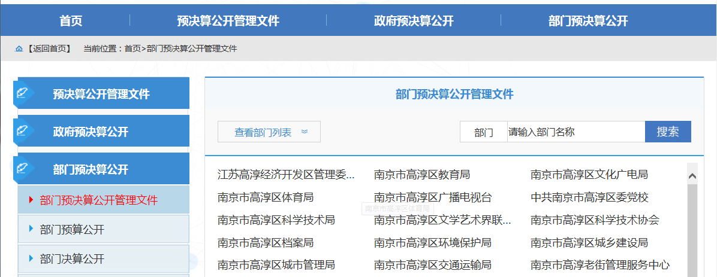Click the 搜索 button
The image size is (717, 277).
click(668, 132)
